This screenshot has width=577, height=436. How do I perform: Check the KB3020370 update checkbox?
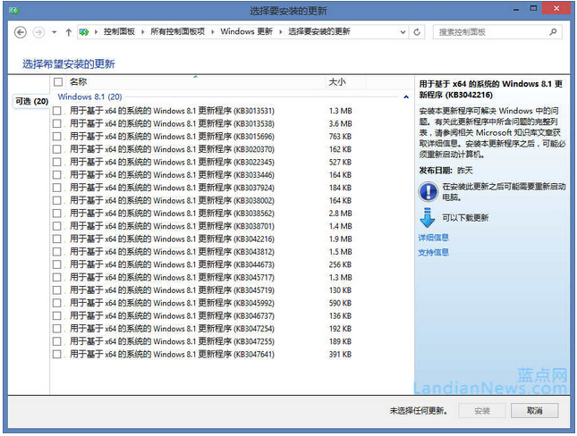click(x=57, y=149)
